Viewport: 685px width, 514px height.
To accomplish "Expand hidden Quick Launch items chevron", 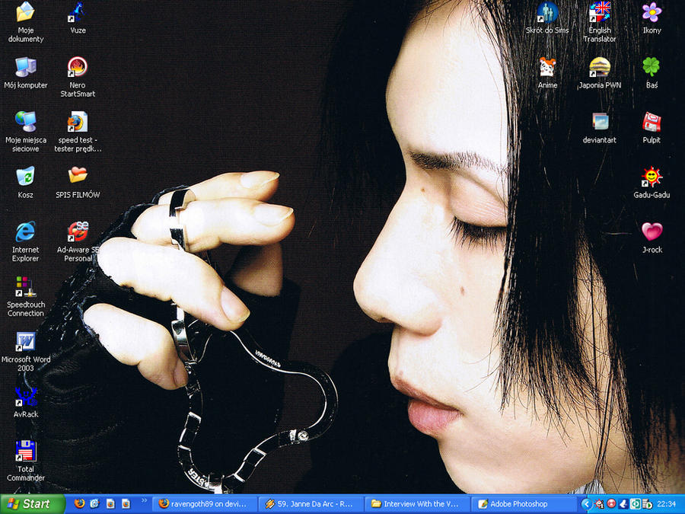I will (x=144, y=500).
